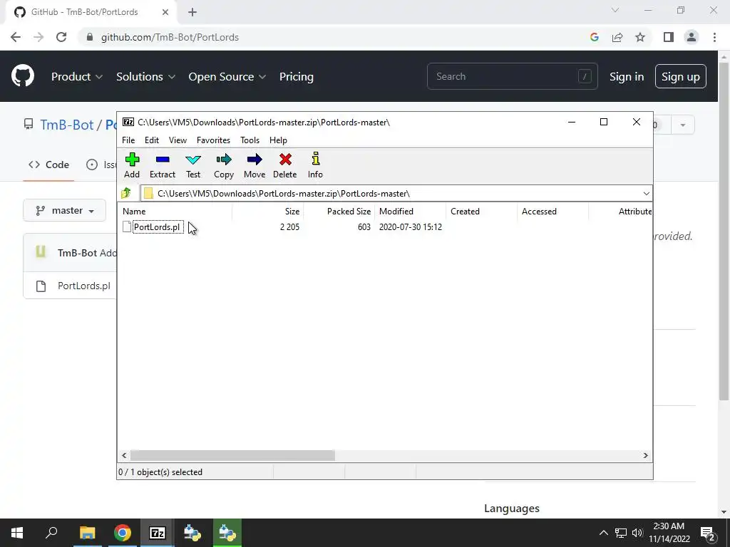This screenshot has width=730, height=547.
Task: Reload the Chrome page
Action: click(x=61, y=37)
